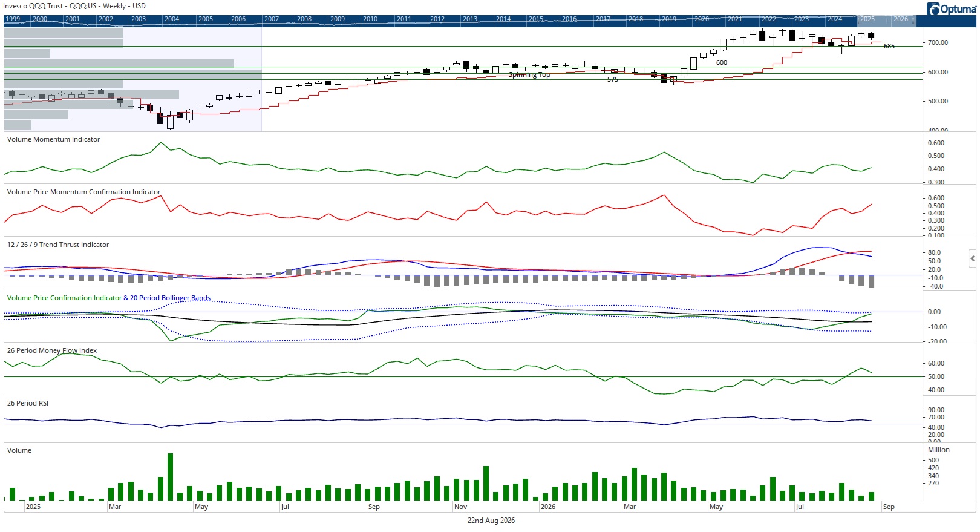Click the tallest green volume bar

(171, 477)
